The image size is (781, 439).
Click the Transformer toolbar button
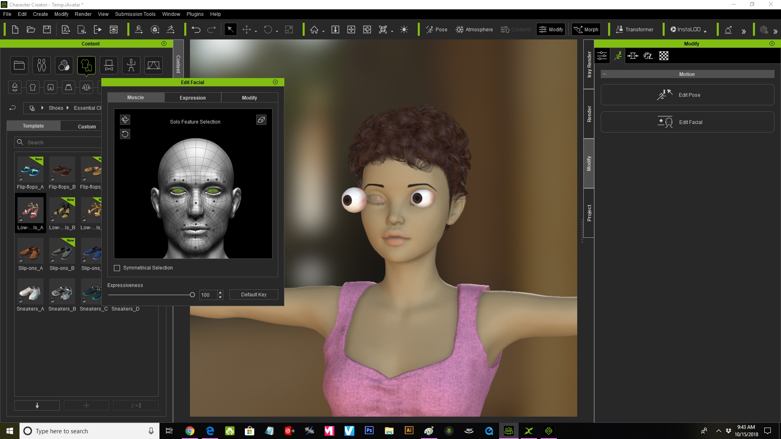click(x=635, y=30)
